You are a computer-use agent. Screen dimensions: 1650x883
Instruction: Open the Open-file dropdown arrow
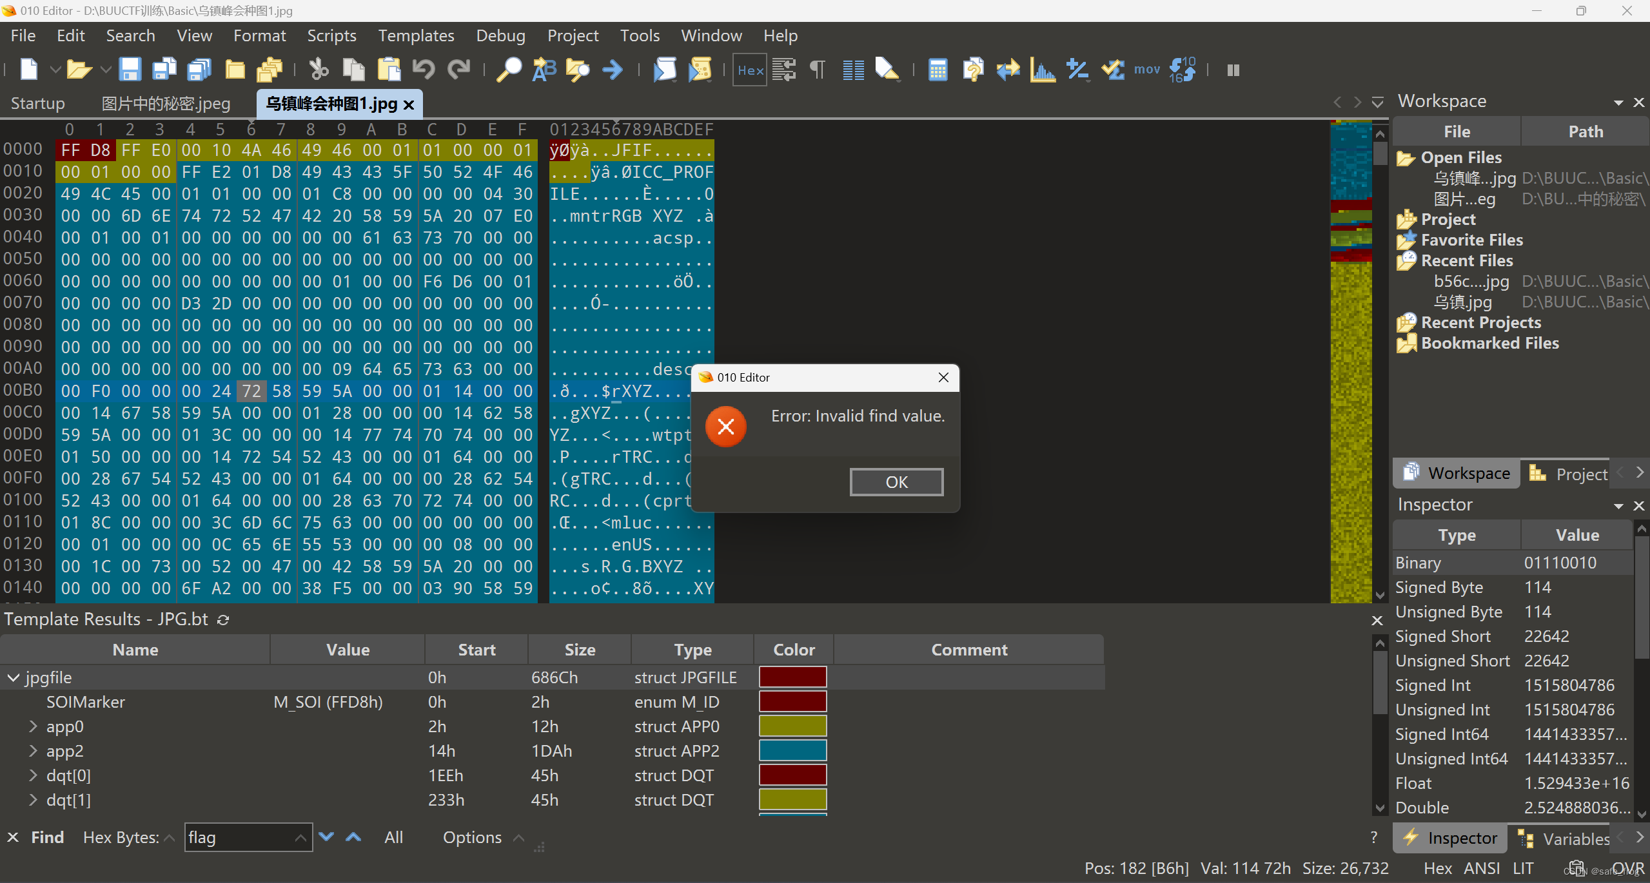tap(106, 70)
